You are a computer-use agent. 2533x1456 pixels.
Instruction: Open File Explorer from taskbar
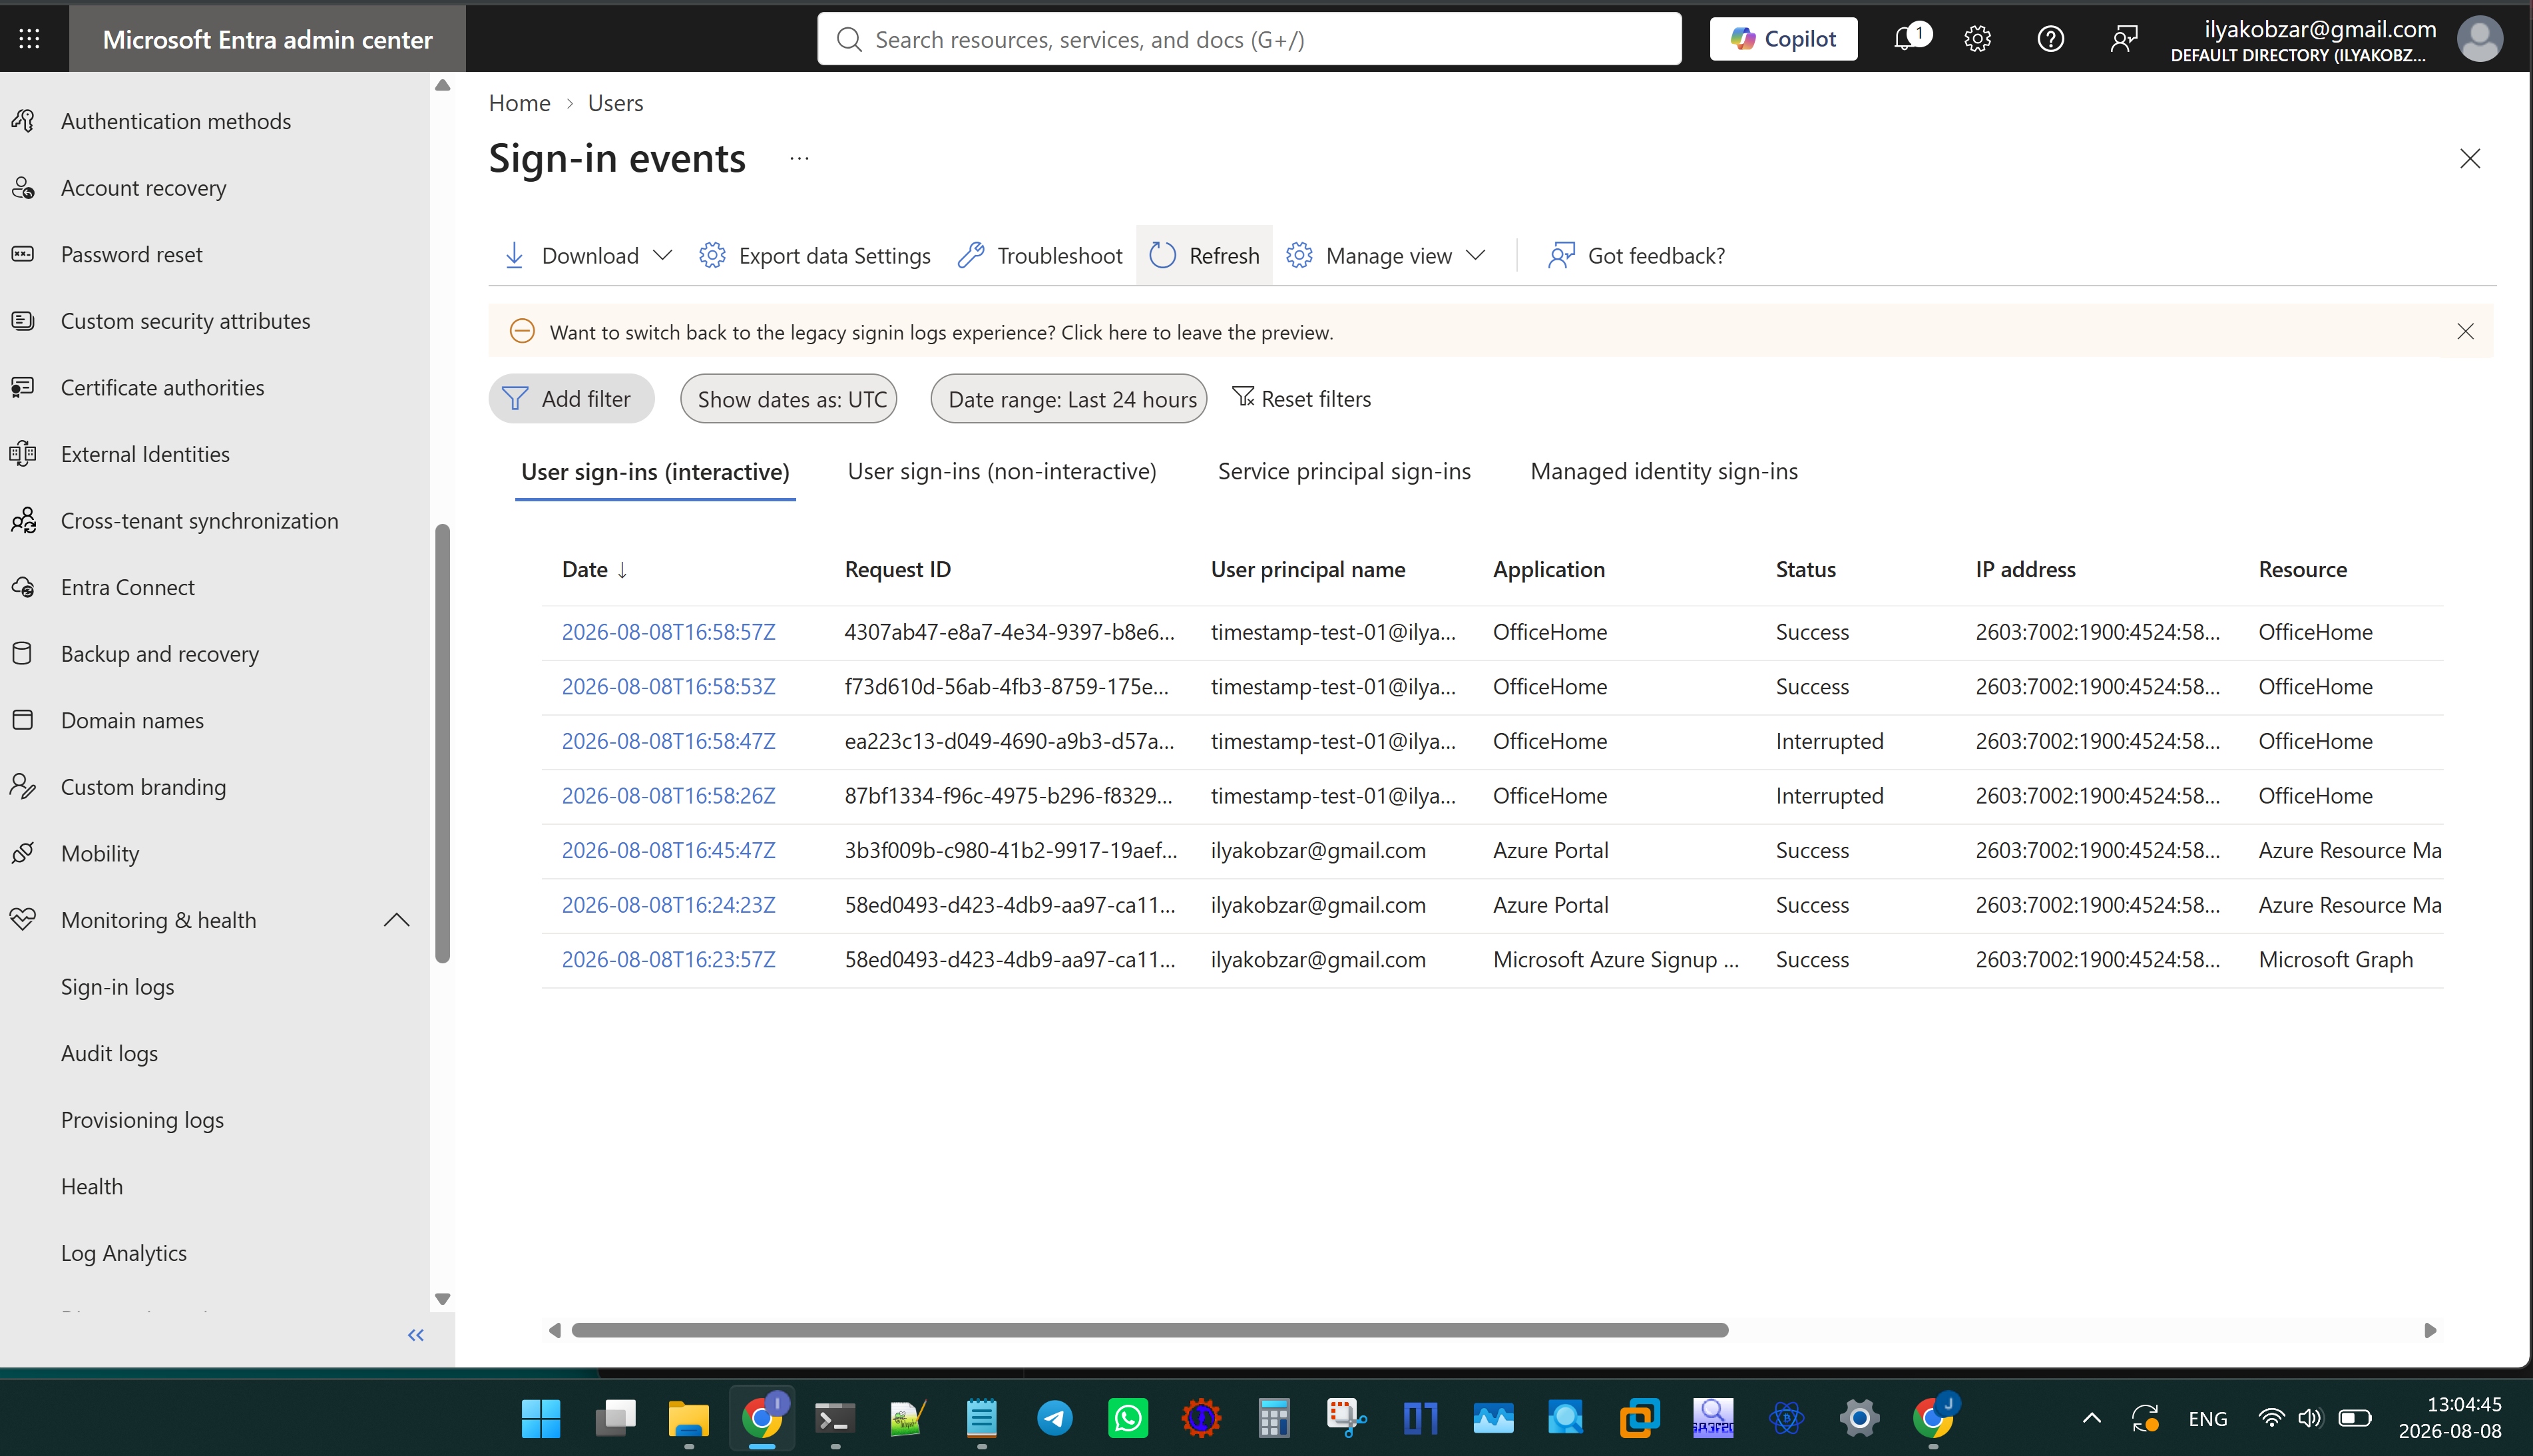pyautogui.click(x=689, y=1418)
